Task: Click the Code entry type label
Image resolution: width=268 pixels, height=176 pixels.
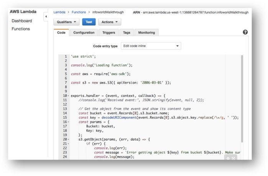Action: pyautogui.click(x=105, y=46)
